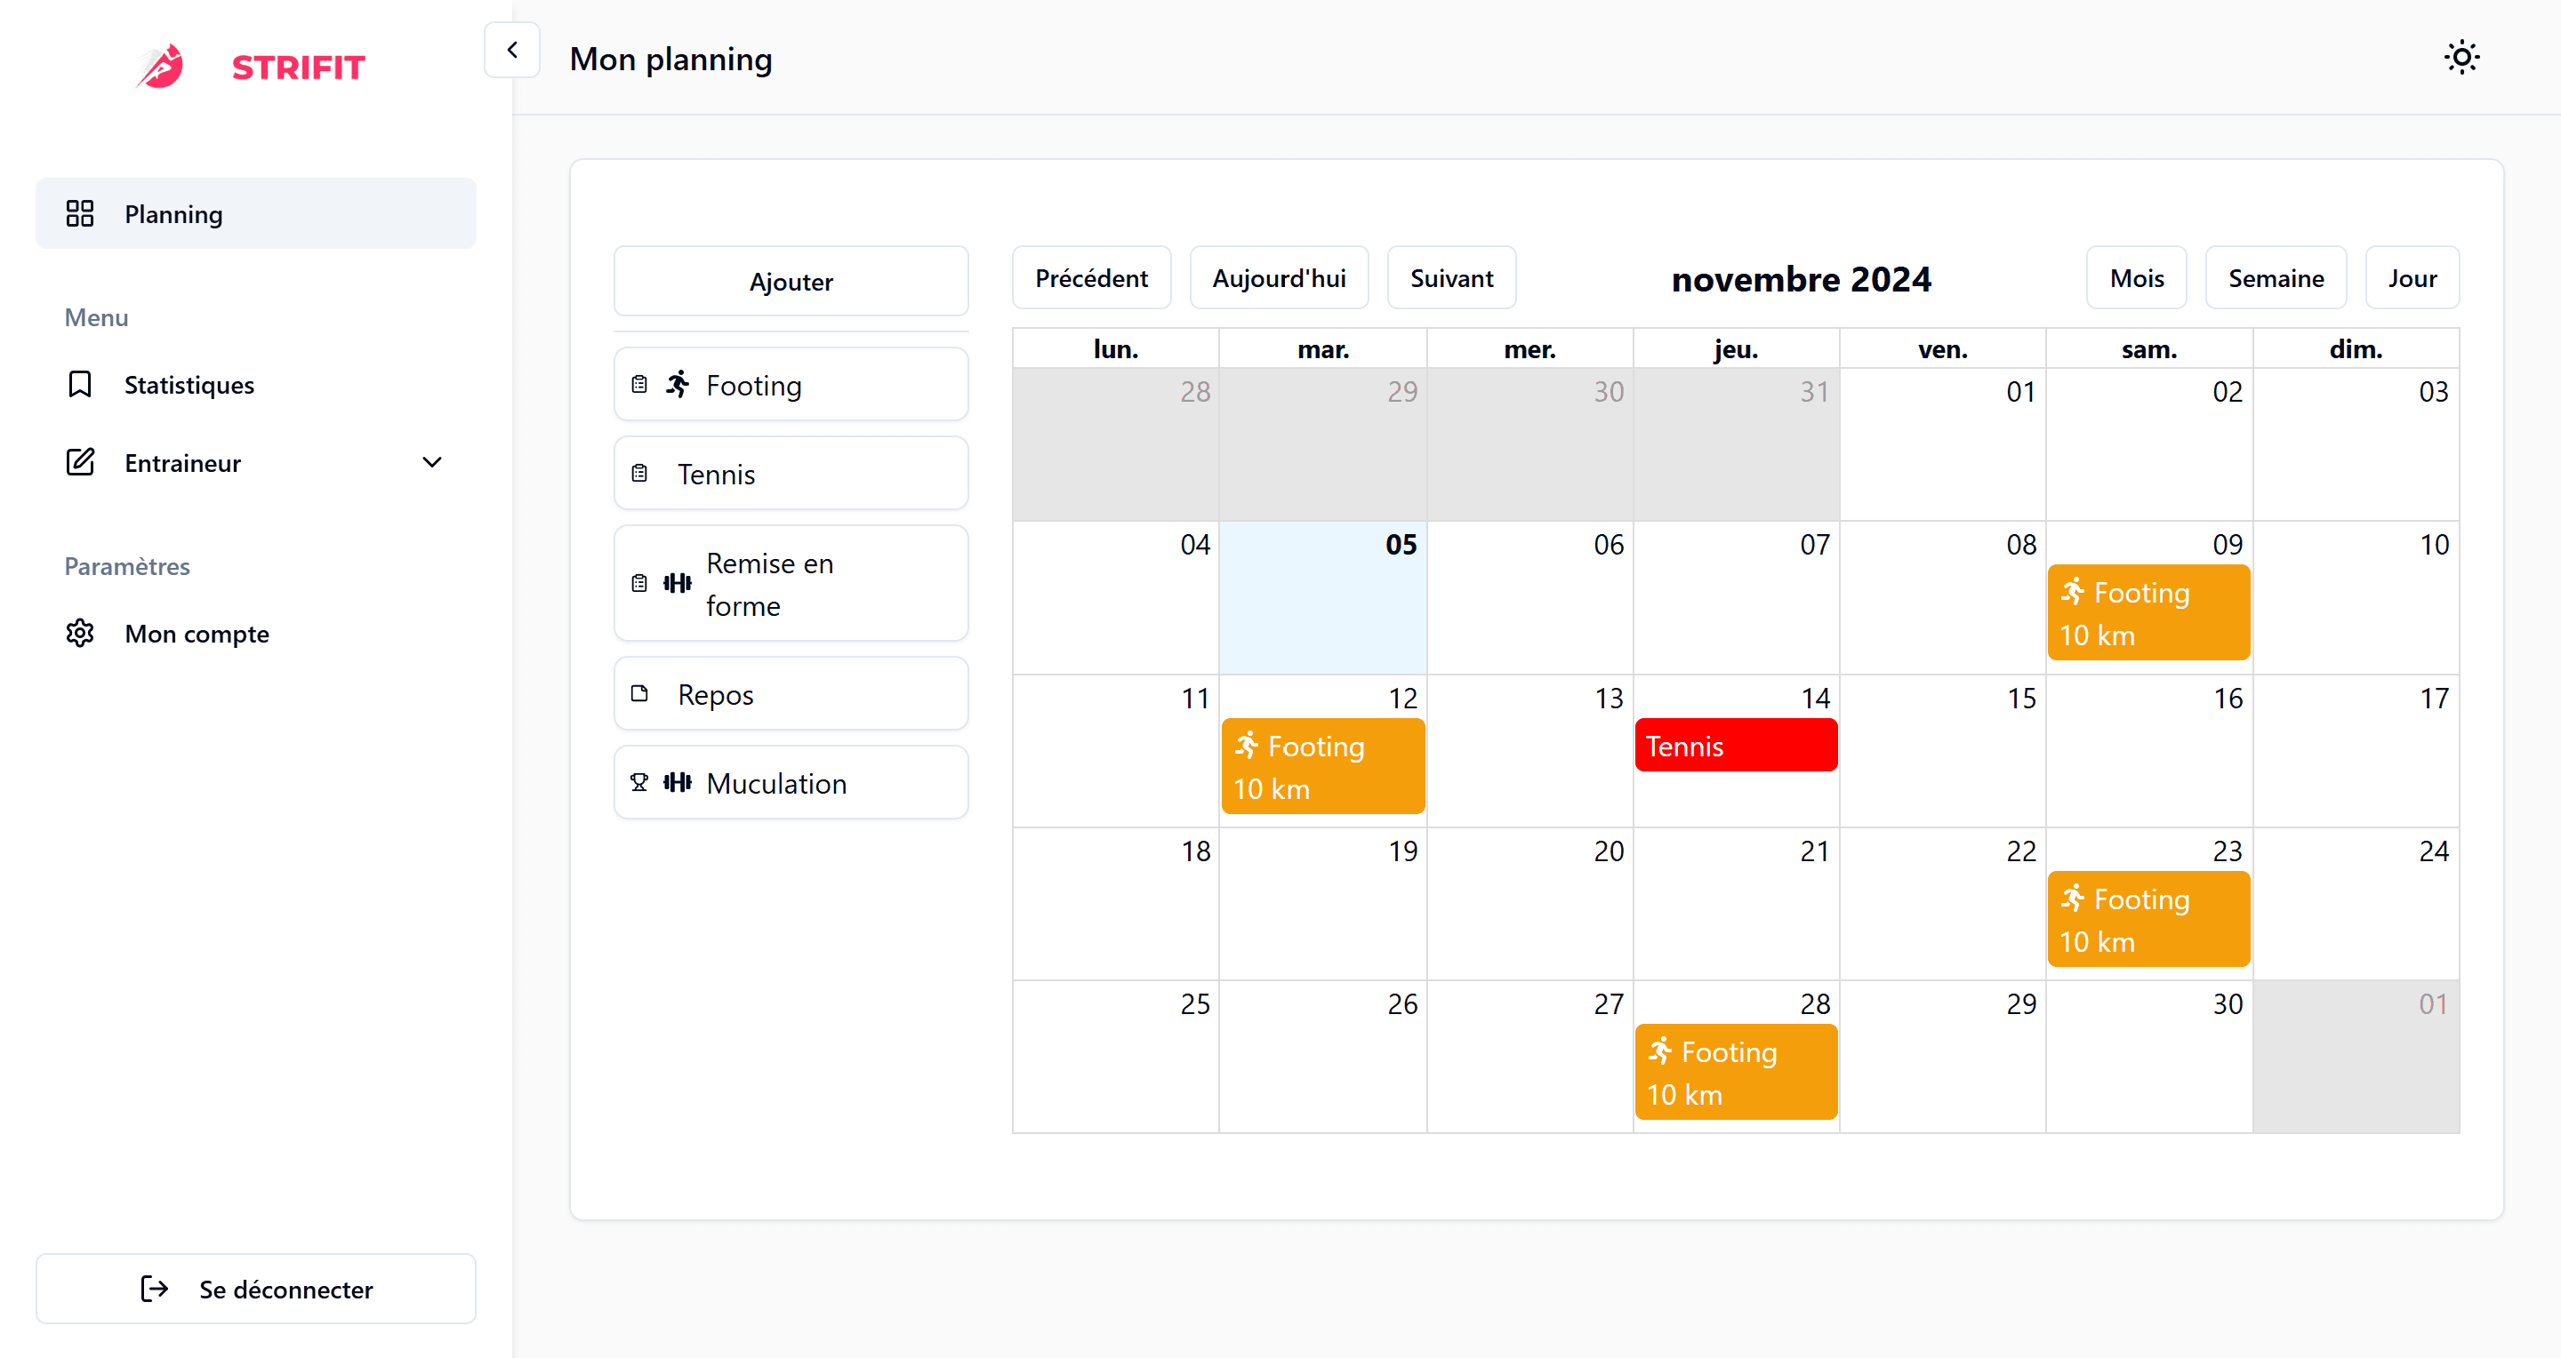2561x1358 pixels.
Task: Click the Planning grid icon in menu
Action: click(x=78, y=213)
